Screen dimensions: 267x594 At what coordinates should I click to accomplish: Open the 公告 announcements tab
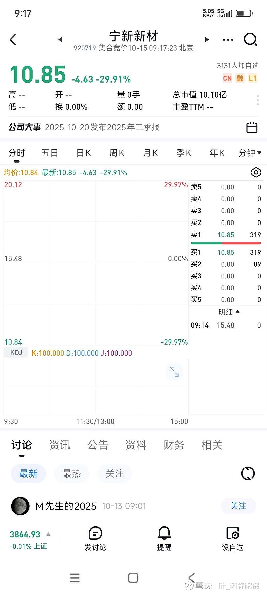98,445
